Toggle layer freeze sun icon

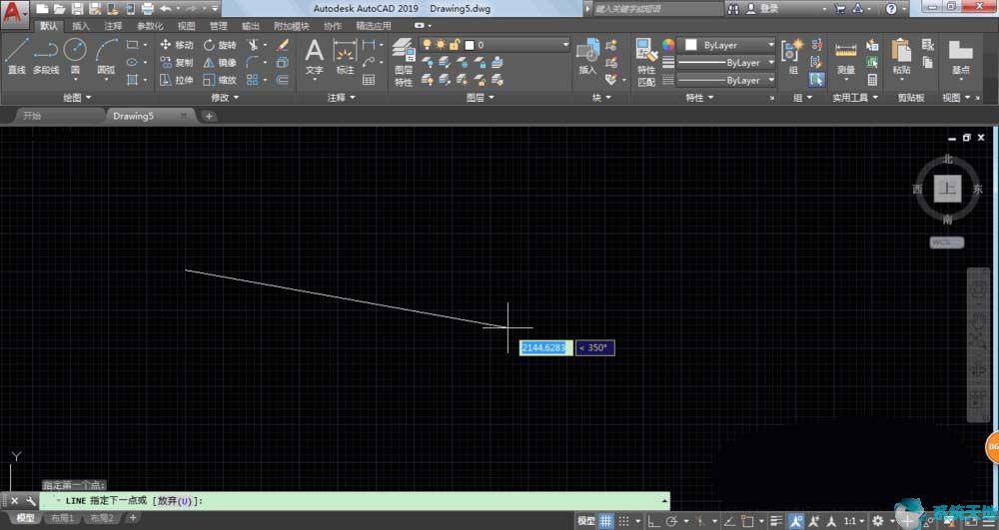441,45
